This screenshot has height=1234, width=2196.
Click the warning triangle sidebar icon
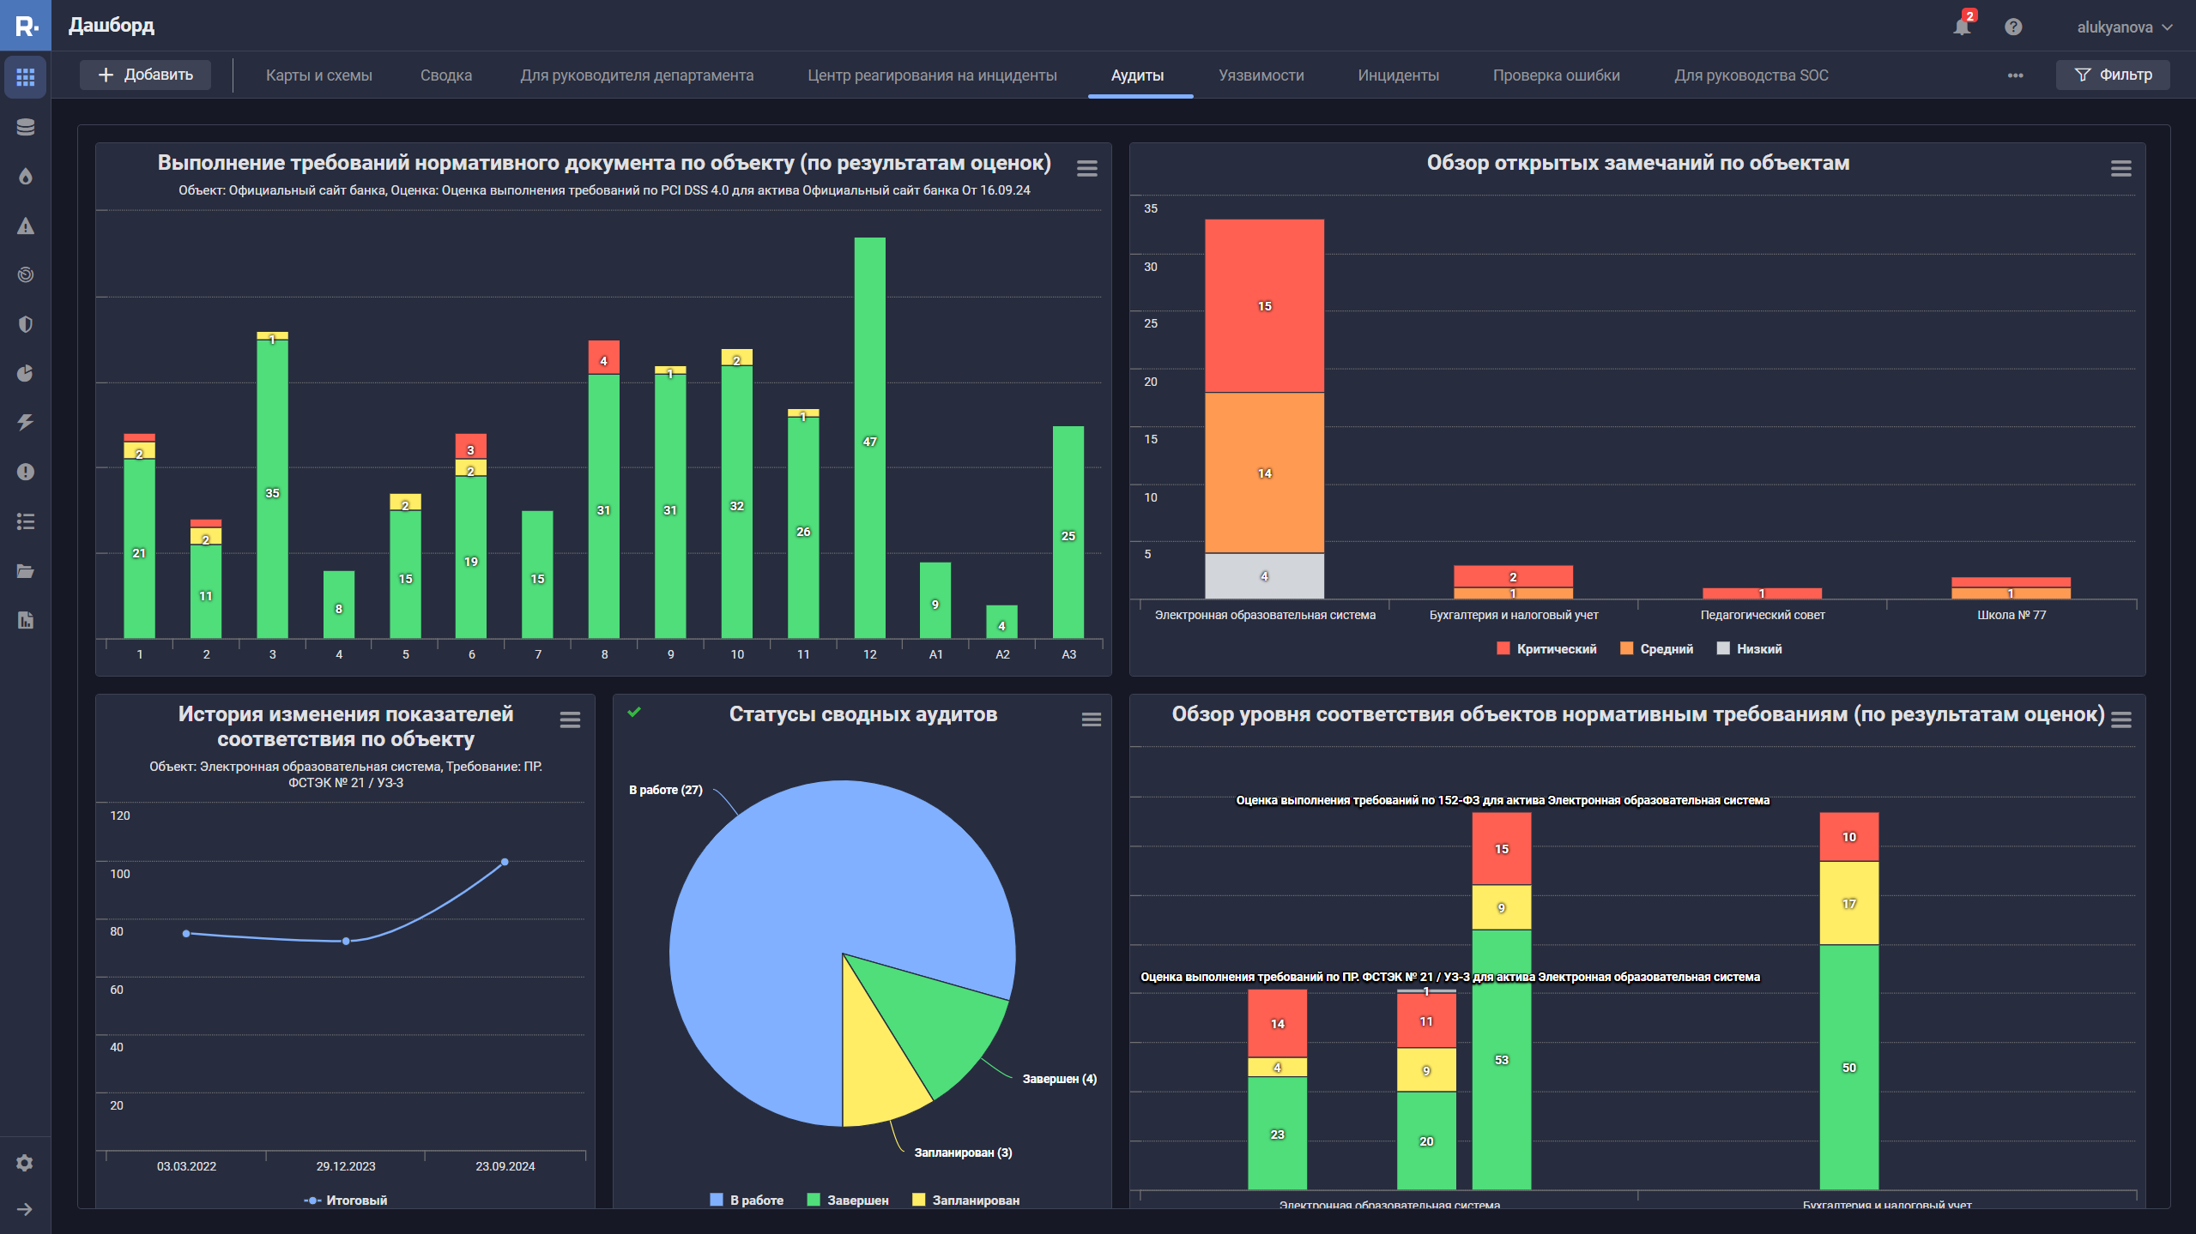[25, 226]
